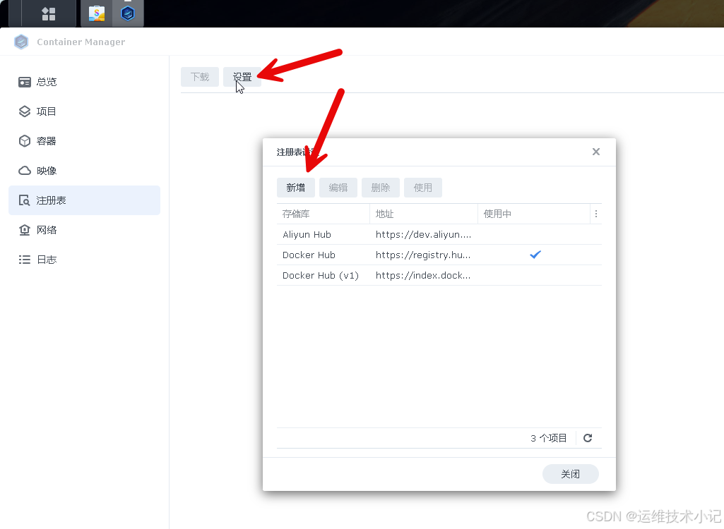Click the 日志 log list icon
The height and width of the screenshot is (529, 724).
coord(25,260)
